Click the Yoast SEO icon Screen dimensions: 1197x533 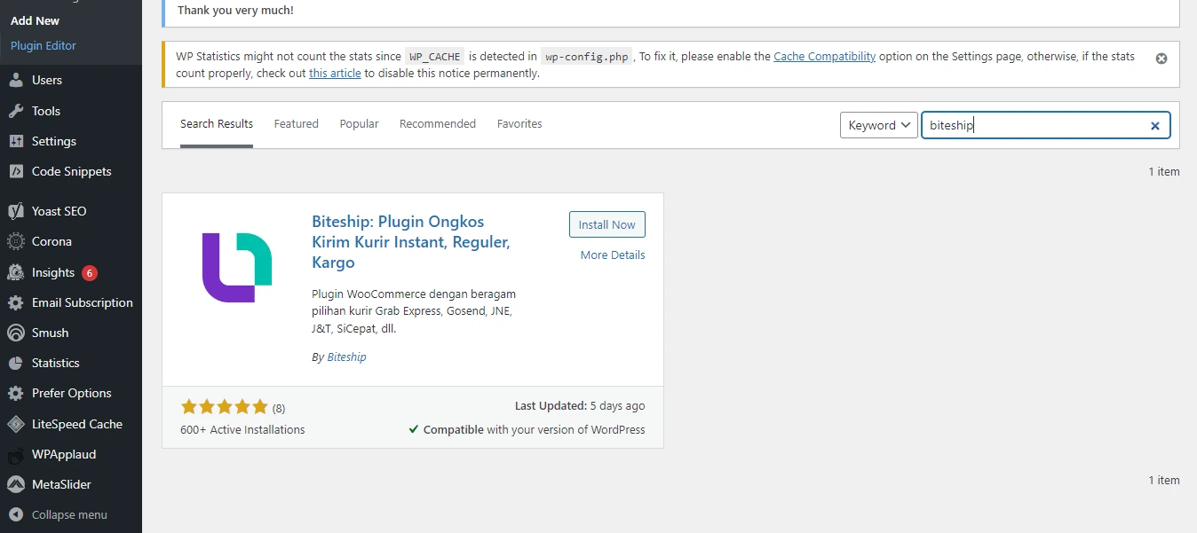(16, 211)
